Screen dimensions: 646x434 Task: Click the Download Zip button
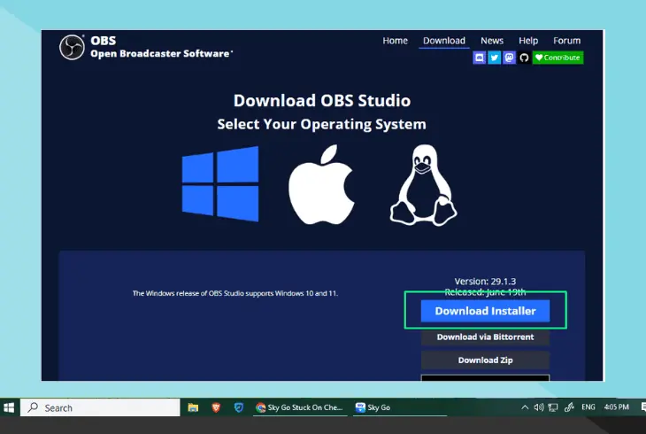pyautogui.click(x=485, y=360)
